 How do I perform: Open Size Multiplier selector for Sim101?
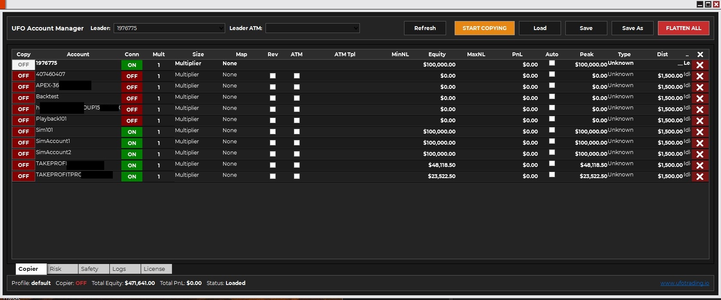pyautogui.click(x=187, y=130)
